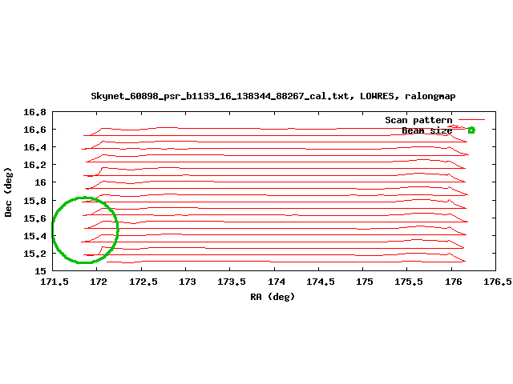The height and width of the screenshot is (384, 513).
Task: Click x-axis tick label 173
Action: pos(187,282)
